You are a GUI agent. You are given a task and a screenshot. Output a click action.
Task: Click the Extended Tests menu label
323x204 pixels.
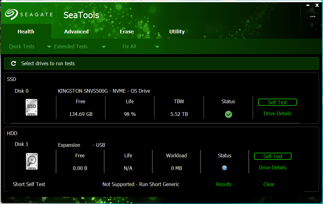pyautogui.click(x=71, y=46)
